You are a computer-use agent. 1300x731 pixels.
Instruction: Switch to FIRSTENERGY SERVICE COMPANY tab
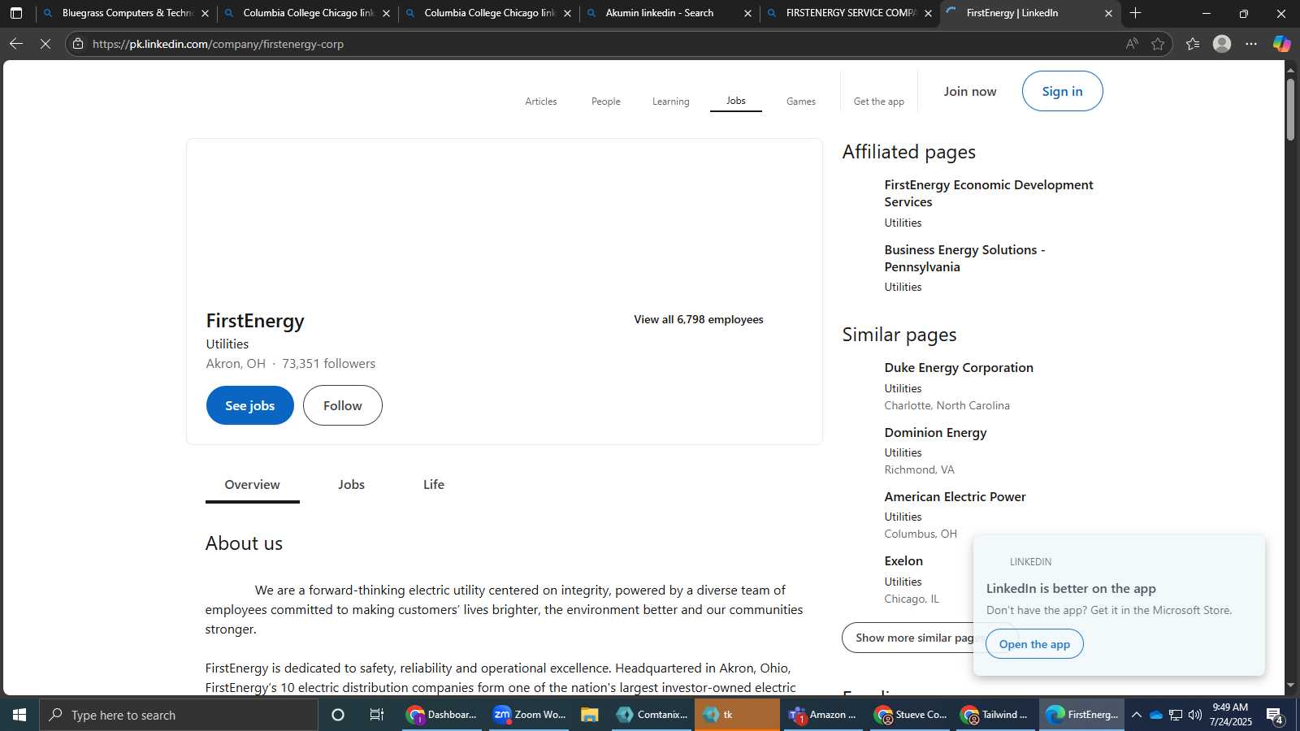pyautogui.click(x=851, y=13)
